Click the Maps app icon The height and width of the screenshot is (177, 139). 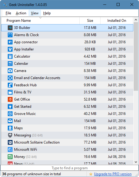(x=10, y=128)
